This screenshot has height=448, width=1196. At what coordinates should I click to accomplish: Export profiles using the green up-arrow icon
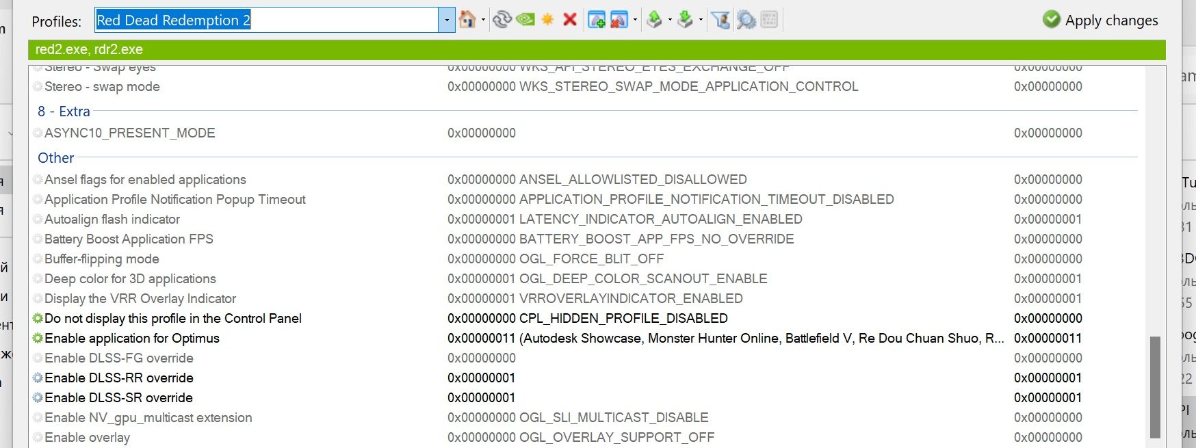655,19
